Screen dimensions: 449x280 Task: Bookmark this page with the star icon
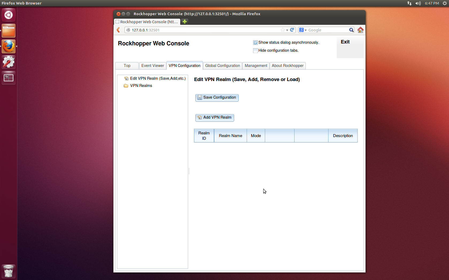click(x=282, y=30)
